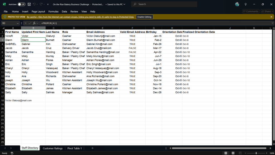The height and width of the screenshot is (155, 275).
Task: Click next sheet navigation arrow
Action: 11,148
